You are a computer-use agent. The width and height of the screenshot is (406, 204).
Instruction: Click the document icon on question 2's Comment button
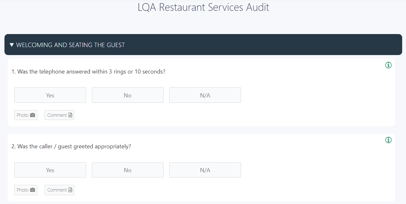(x=70, y=190)
